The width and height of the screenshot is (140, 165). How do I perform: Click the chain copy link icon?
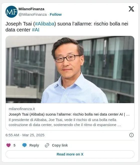(47, 145)
